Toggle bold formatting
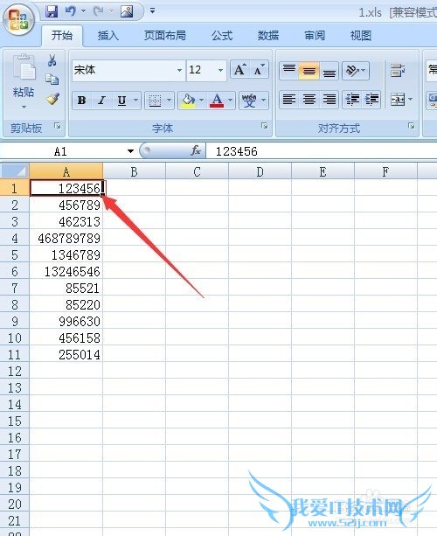The height and width of the screenshot is (536, 437). [x=81, y=101]
